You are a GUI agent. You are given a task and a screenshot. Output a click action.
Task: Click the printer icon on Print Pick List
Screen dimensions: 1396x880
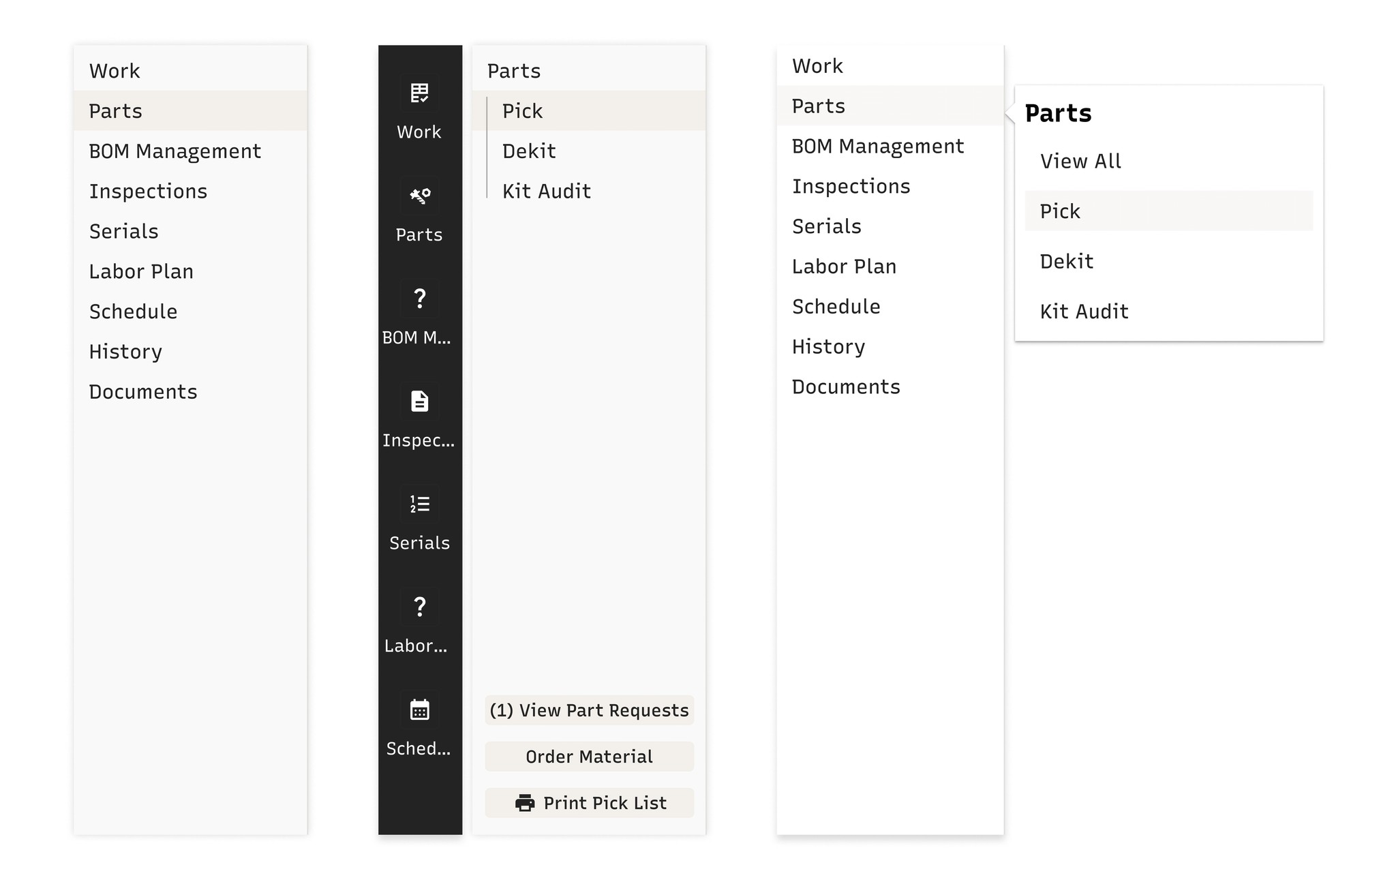525,803
